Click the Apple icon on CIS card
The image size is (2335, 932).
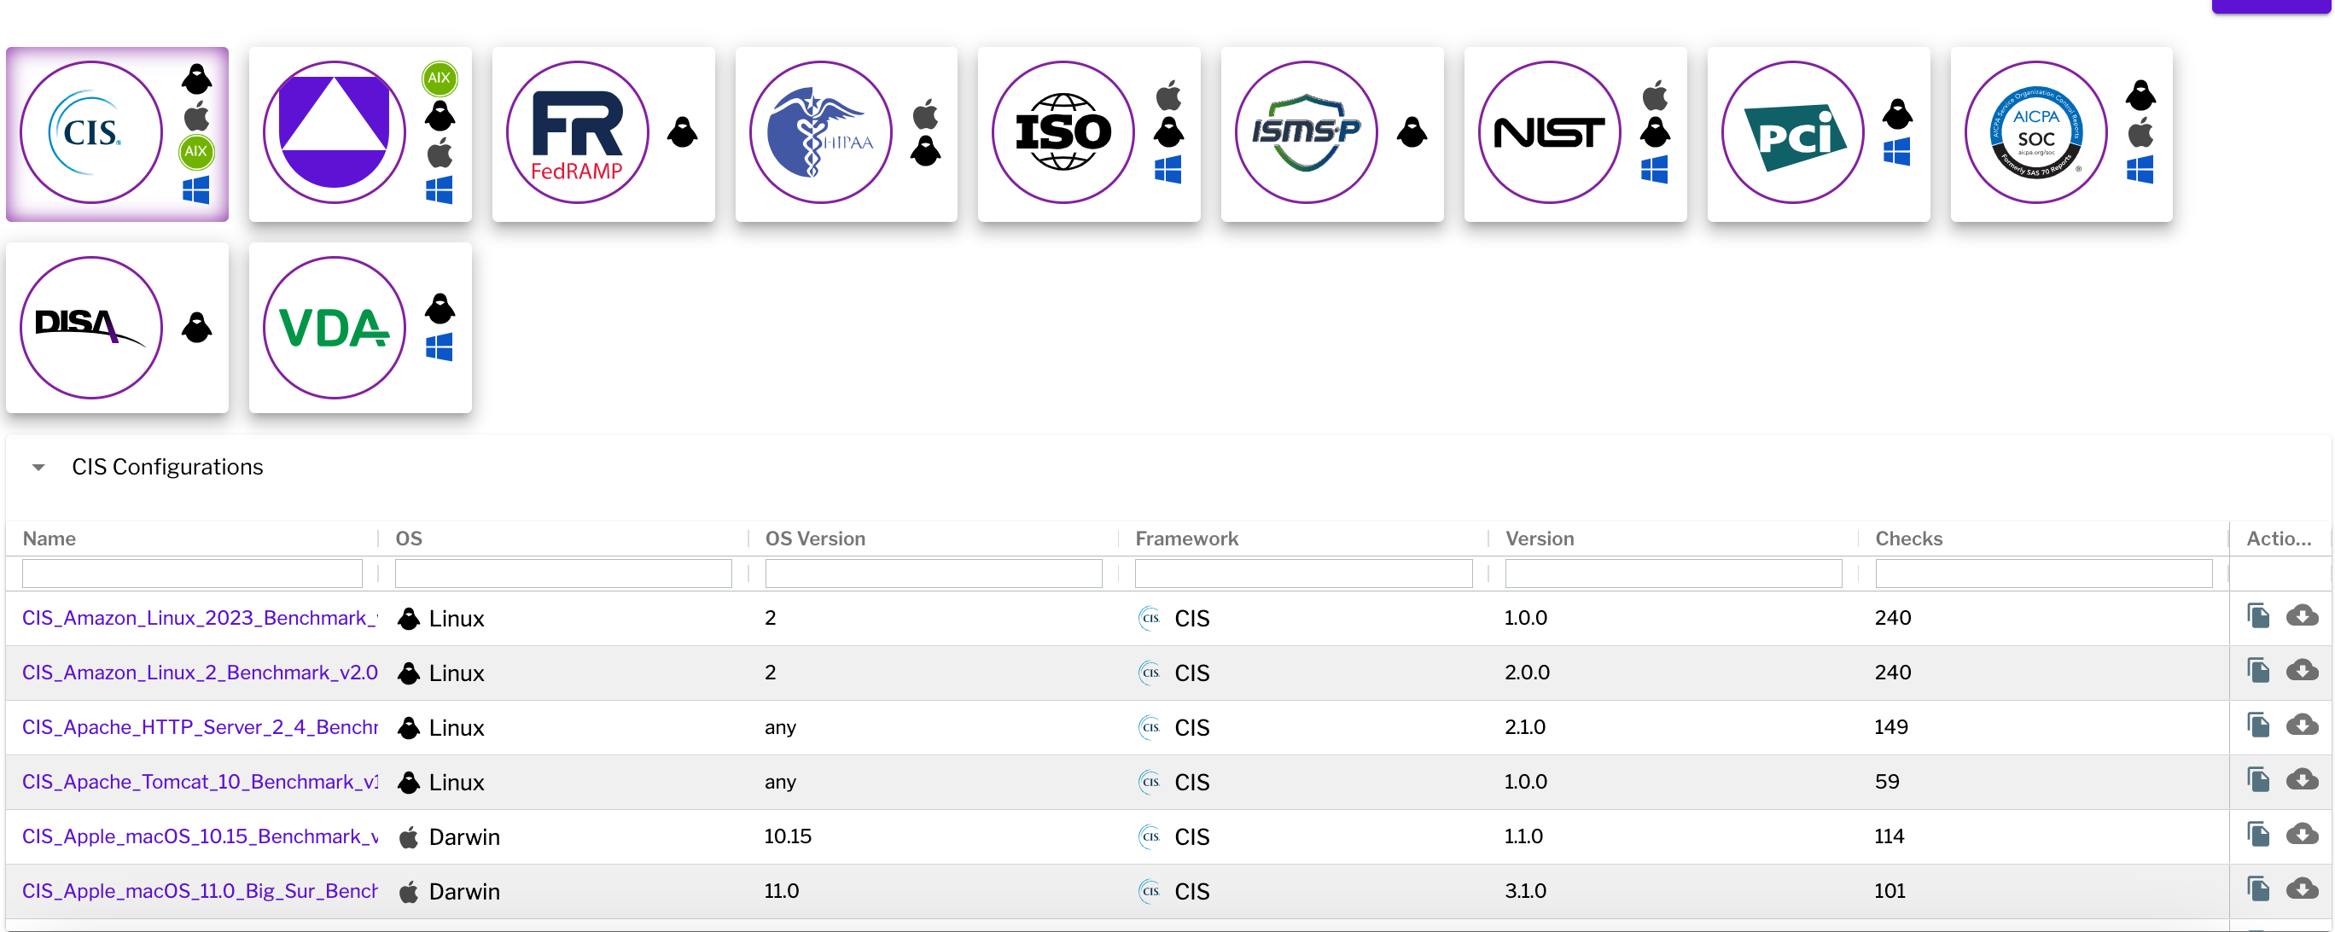[x=195, y=115]
